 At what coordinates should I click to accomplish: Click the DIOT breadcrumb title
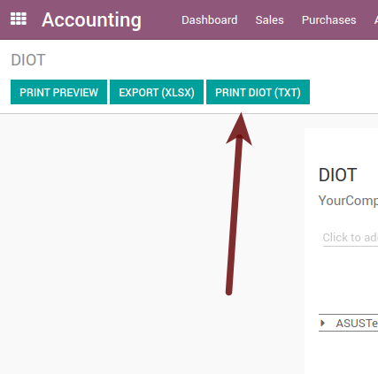pyautogui.click(x=28, y=60)
